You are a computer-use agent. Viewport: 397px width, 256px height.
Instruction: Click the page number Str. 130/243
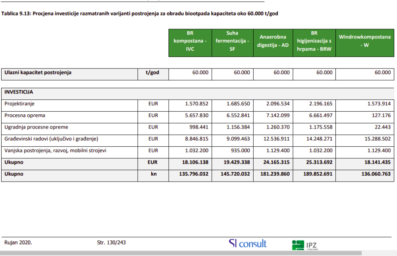(111, 243)
